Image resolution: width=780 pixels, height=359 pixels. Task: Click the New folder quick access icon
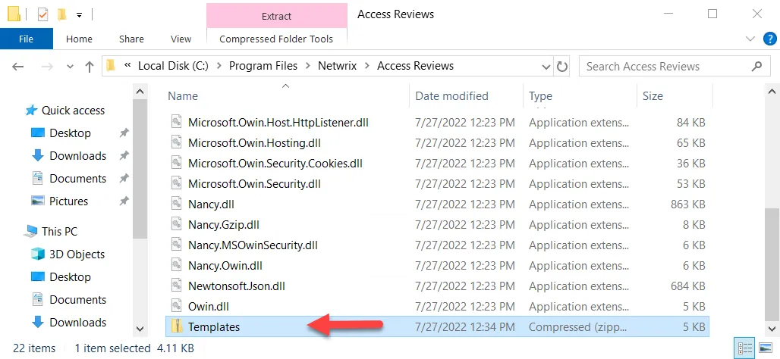(62, 15)
